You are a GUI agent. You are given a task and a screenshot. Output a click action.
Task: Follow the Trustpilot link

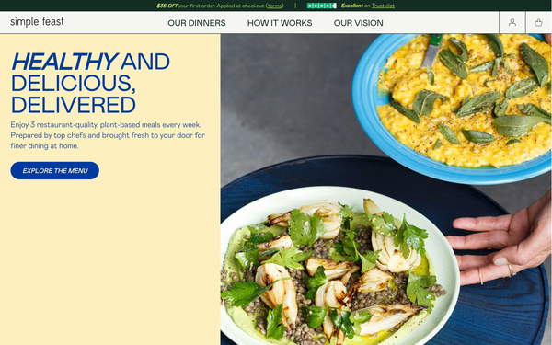coord(383,6)
